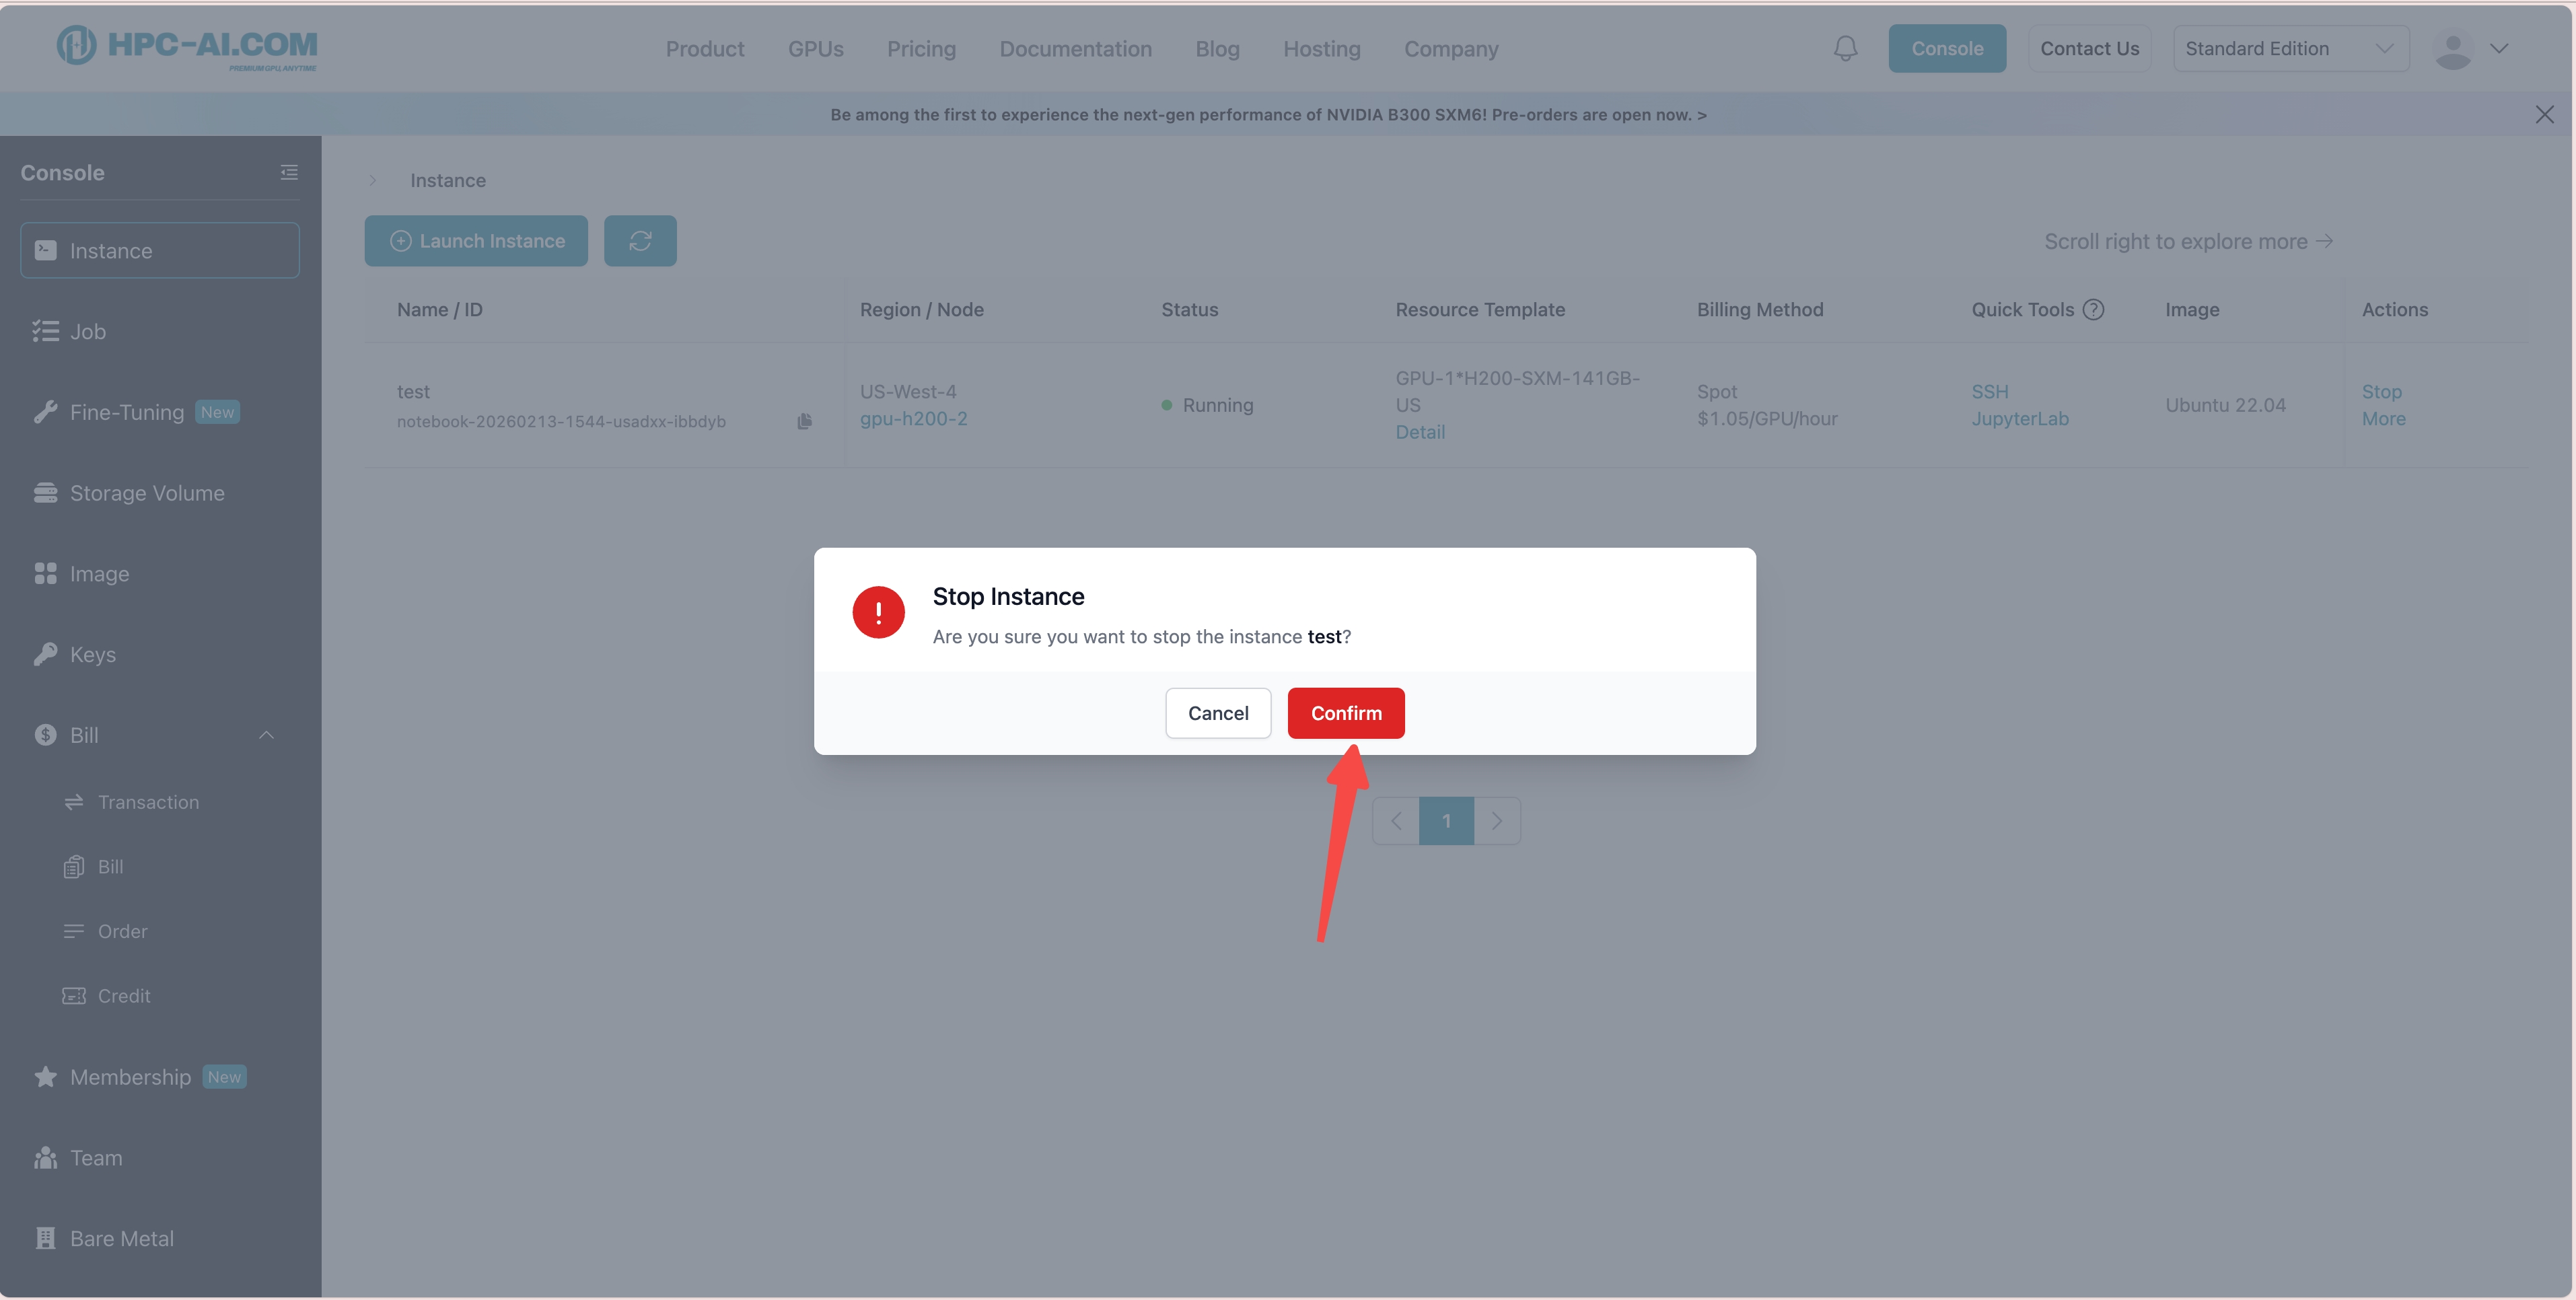Click the red warning exclamation icon
2576x1300 pixels.
[878, 612]
